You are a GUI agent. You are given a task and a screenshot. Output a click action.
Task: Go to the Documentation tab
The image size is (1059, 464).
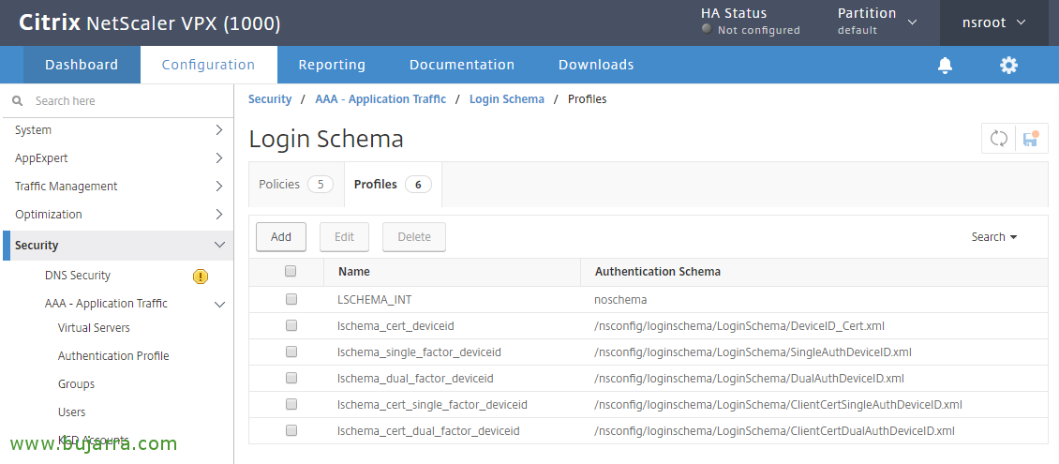pos(462,65)
